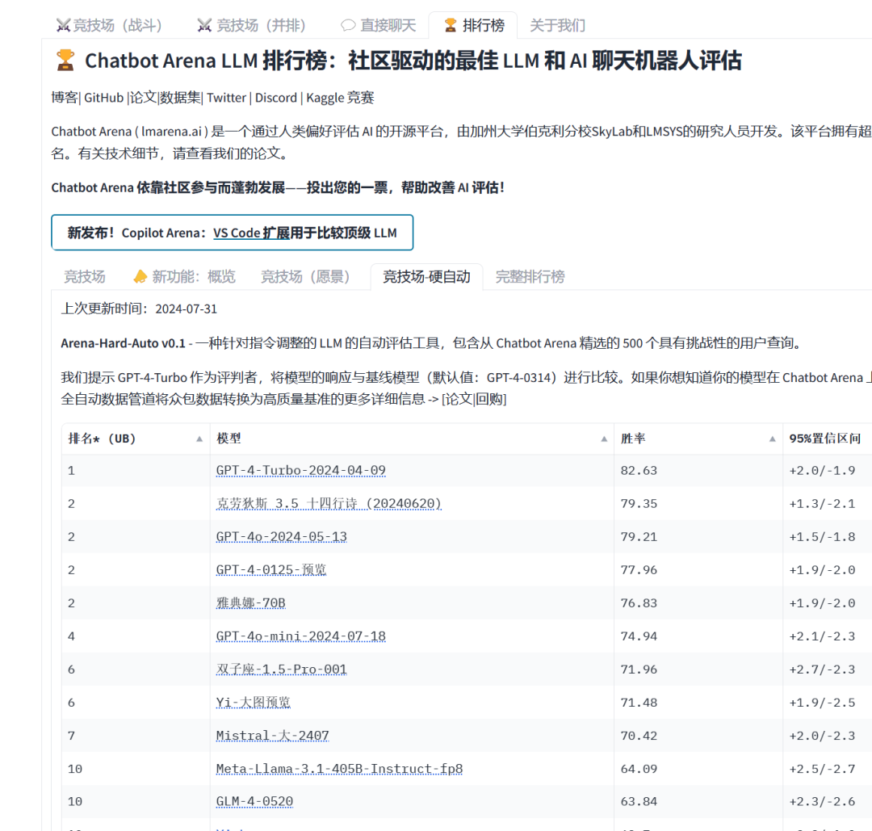872x831 pixels.
Task: Click the large trophy icon beside the title
Action: pos(65,60)
